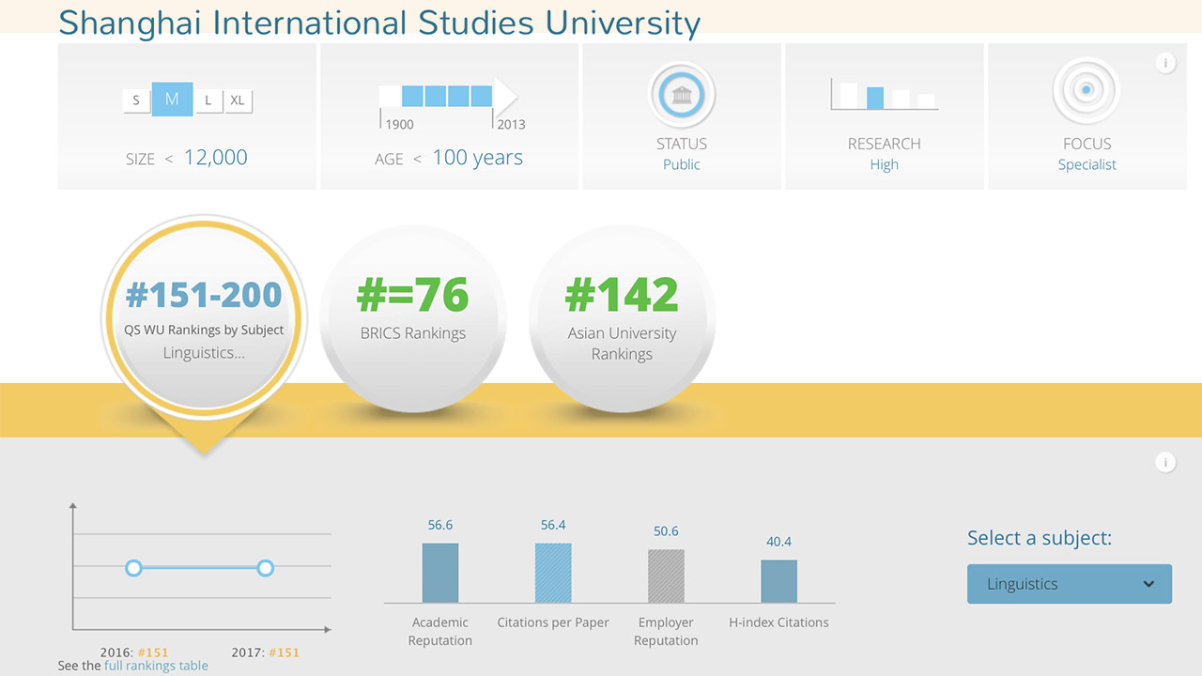The width and height of the screenshot is (1202, 676).
Task: Click the age timeline arrow graphic
Action: click(x=448, y=96)
